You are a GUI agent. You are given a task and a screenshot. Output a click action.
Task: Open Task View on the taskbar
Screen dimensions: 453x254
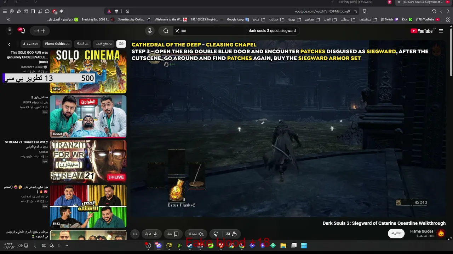click(294, 246)
